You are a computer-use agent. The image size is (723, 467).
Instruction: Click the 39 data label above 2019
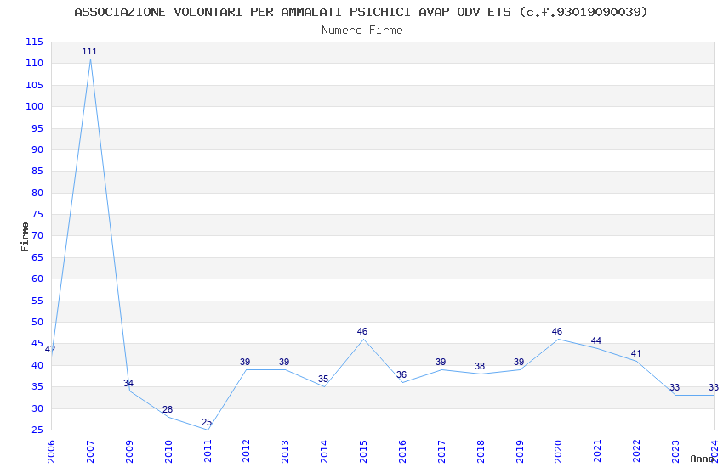click(x=519, y=362)
